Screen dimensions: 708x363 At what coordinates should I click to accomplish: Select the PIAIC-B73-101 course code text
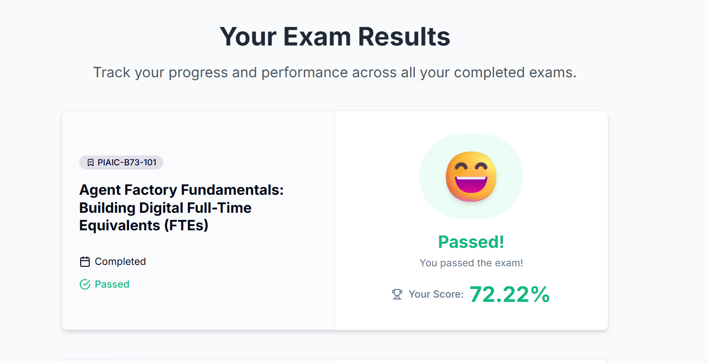click(x=127, y=163)
